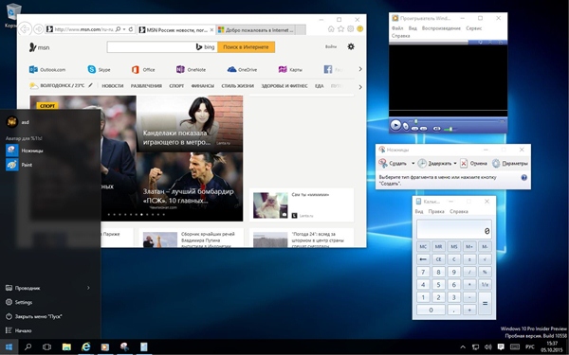
Task: Open taskbar search magnifier
Action: pyautogui.click(x=28, y=347)
